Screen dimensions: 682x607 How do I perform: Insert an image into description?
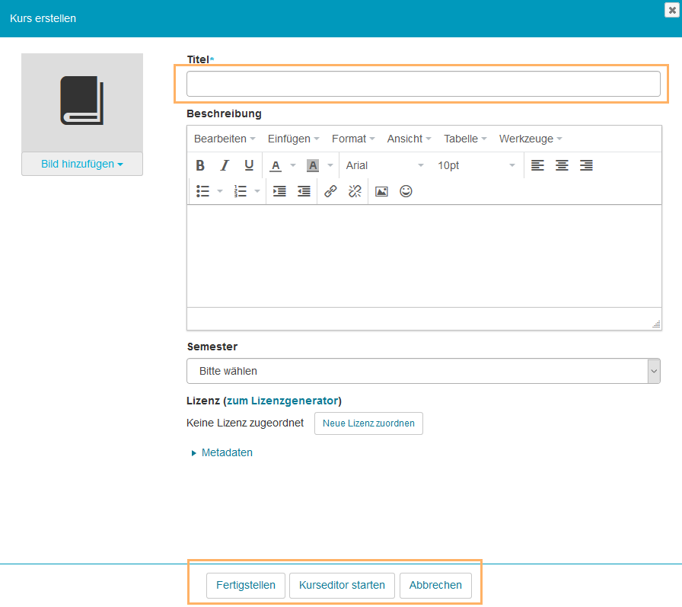click(381, 191)
